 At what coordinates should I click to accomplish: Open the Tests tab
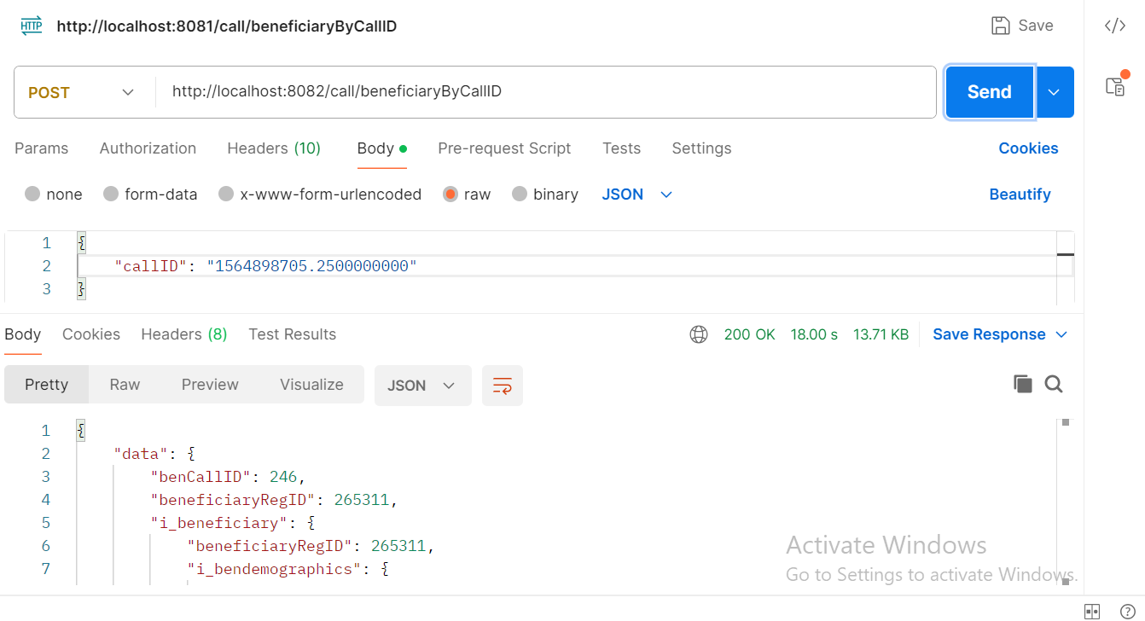pyautogui.click(x=621, y=148)
